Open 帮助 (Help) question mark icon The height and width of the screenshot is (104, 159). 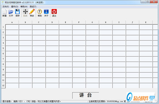[40, 13]
